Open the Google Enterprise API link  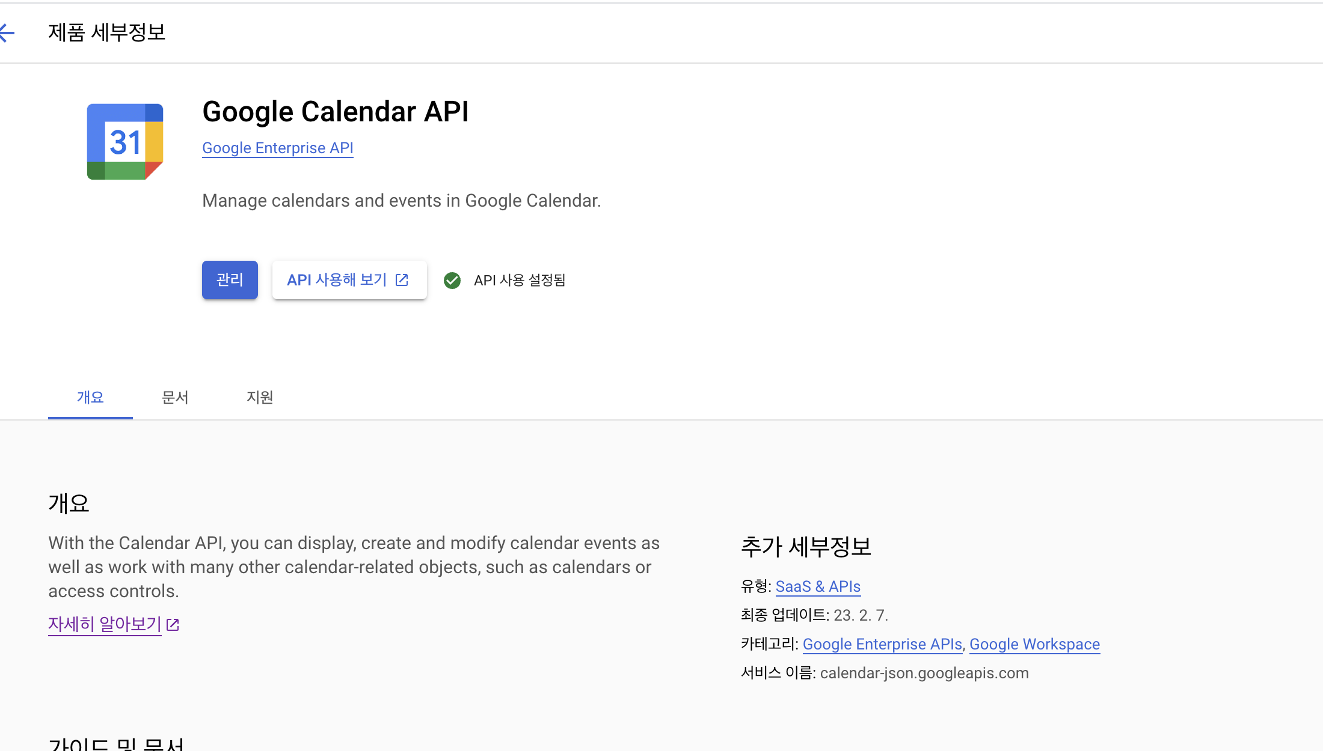click(x=278, y=148)
